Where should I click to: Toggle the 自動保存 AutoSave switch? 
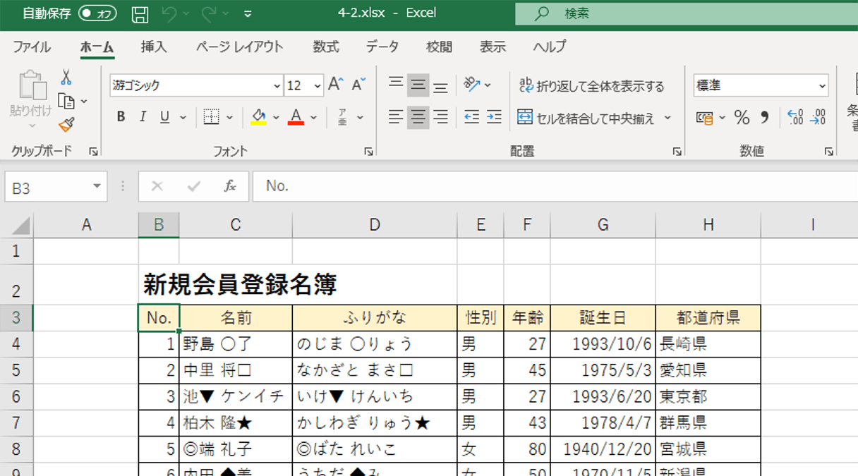(x=97, y=13)
